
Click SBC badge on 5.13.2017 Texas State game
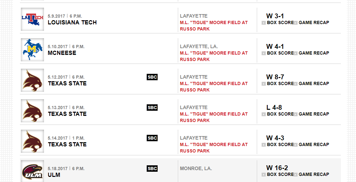point(152,108)
